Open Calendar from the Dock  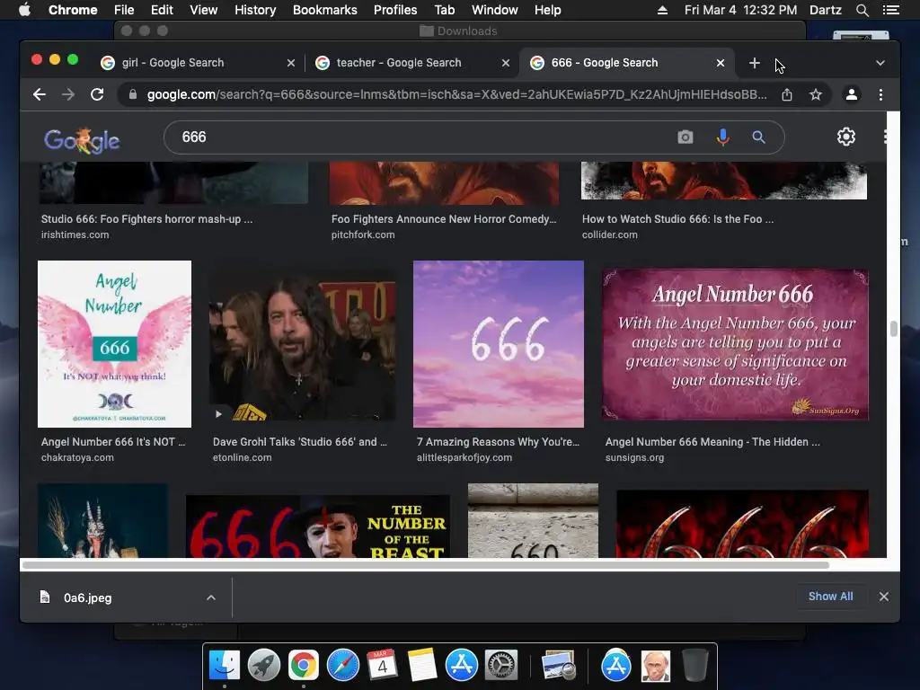point(382,666)
